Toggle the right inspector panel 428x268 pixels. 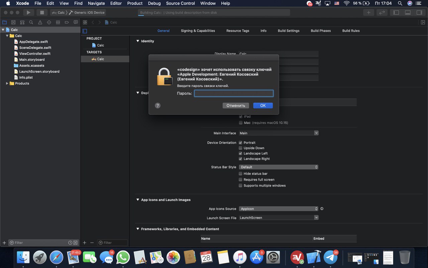[419, 12]
